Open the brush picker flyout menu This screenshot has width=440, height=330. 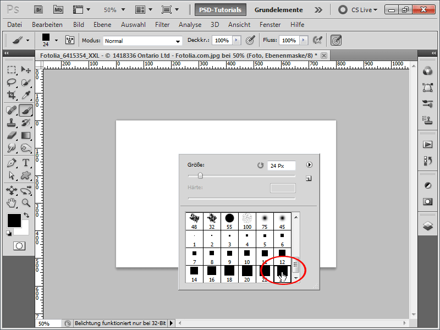pos(309,164)
